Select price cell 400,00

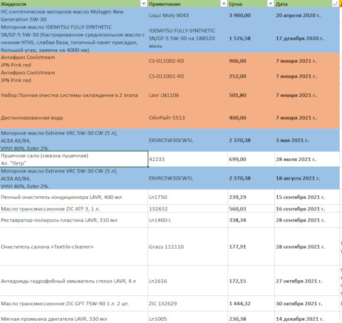251,118
